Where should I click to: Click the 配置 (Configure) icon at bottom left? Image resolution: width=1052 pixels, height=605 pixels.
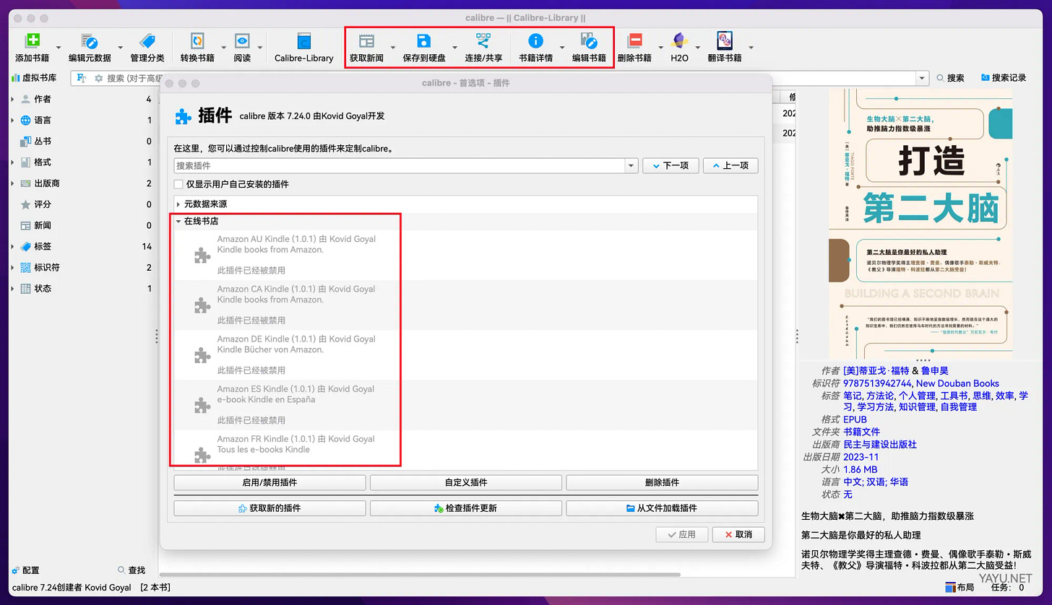(x=16, y=570)
